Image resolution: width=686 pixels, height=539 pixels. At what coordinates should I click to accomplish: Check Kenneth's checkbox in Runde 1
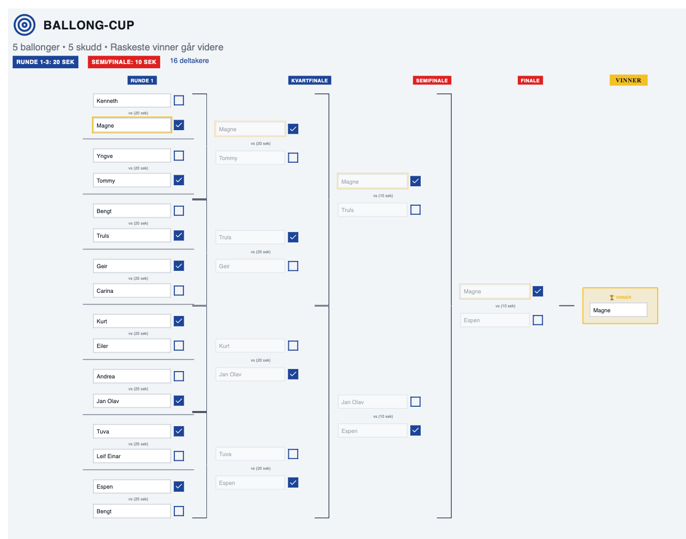point(179,100)
